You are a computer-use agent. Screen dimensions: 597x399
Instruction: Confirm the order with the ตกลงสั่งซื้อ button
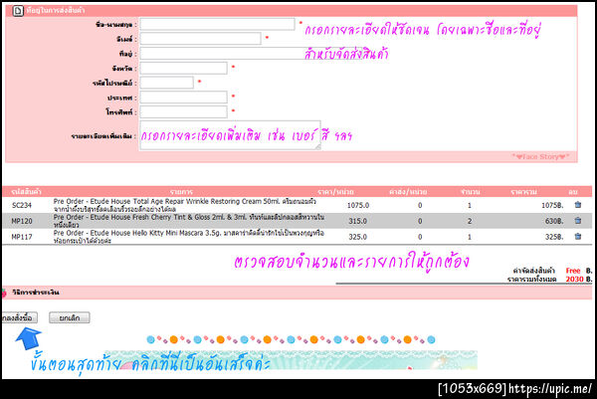tap(19, 317)
